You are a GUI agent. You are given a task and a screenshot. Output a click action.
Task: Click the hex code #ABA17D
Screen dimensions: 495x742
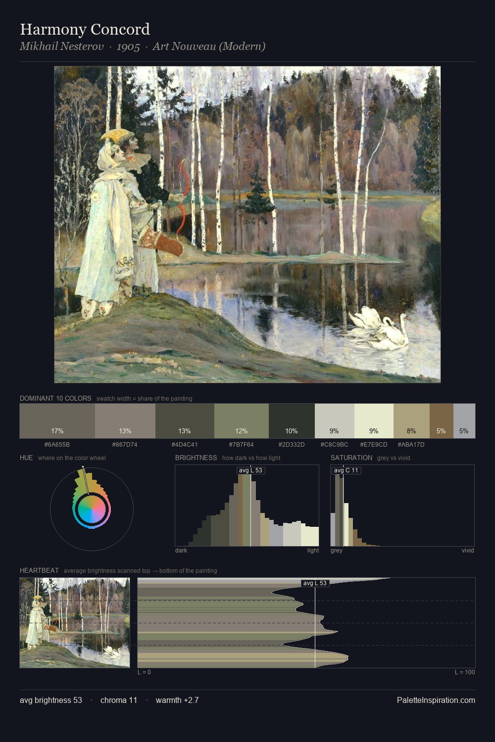(411, 445)
